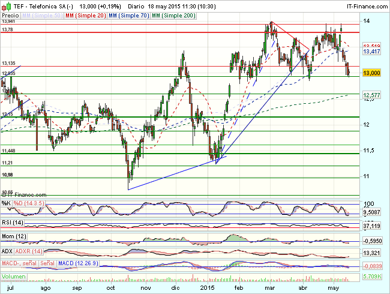Click the TEF - Telefonica SA title

click(43, 7)
